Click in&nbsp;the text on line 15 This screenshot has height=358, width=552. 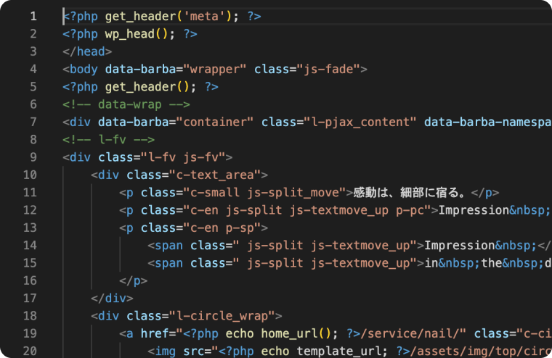click(463, 263)
